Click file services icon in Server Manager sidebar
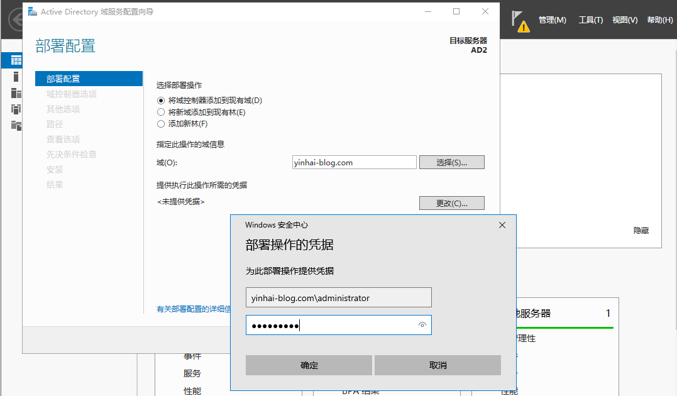 click(x=16, y=125)
